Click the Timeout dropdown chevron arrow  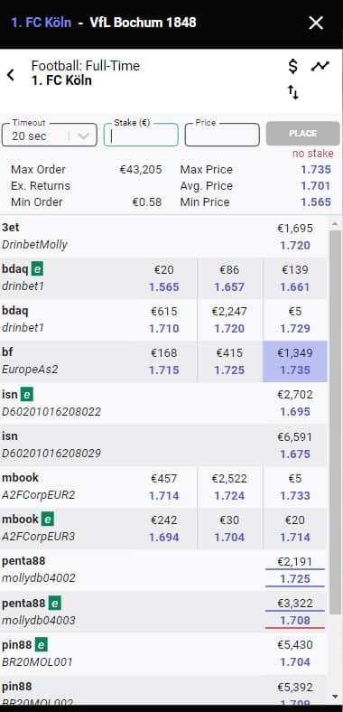click(83, 136)
